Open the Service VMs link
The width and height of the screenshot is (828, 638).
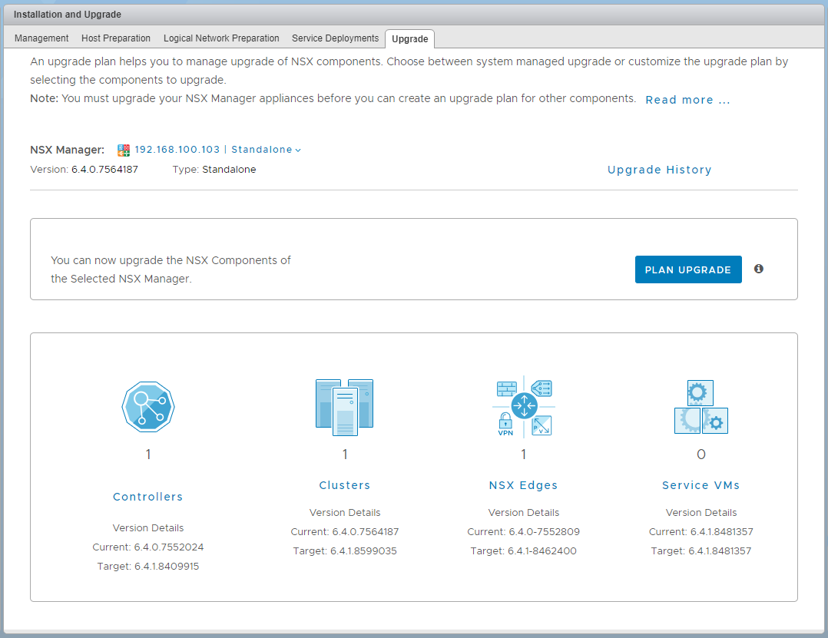[x=700, y=485]
